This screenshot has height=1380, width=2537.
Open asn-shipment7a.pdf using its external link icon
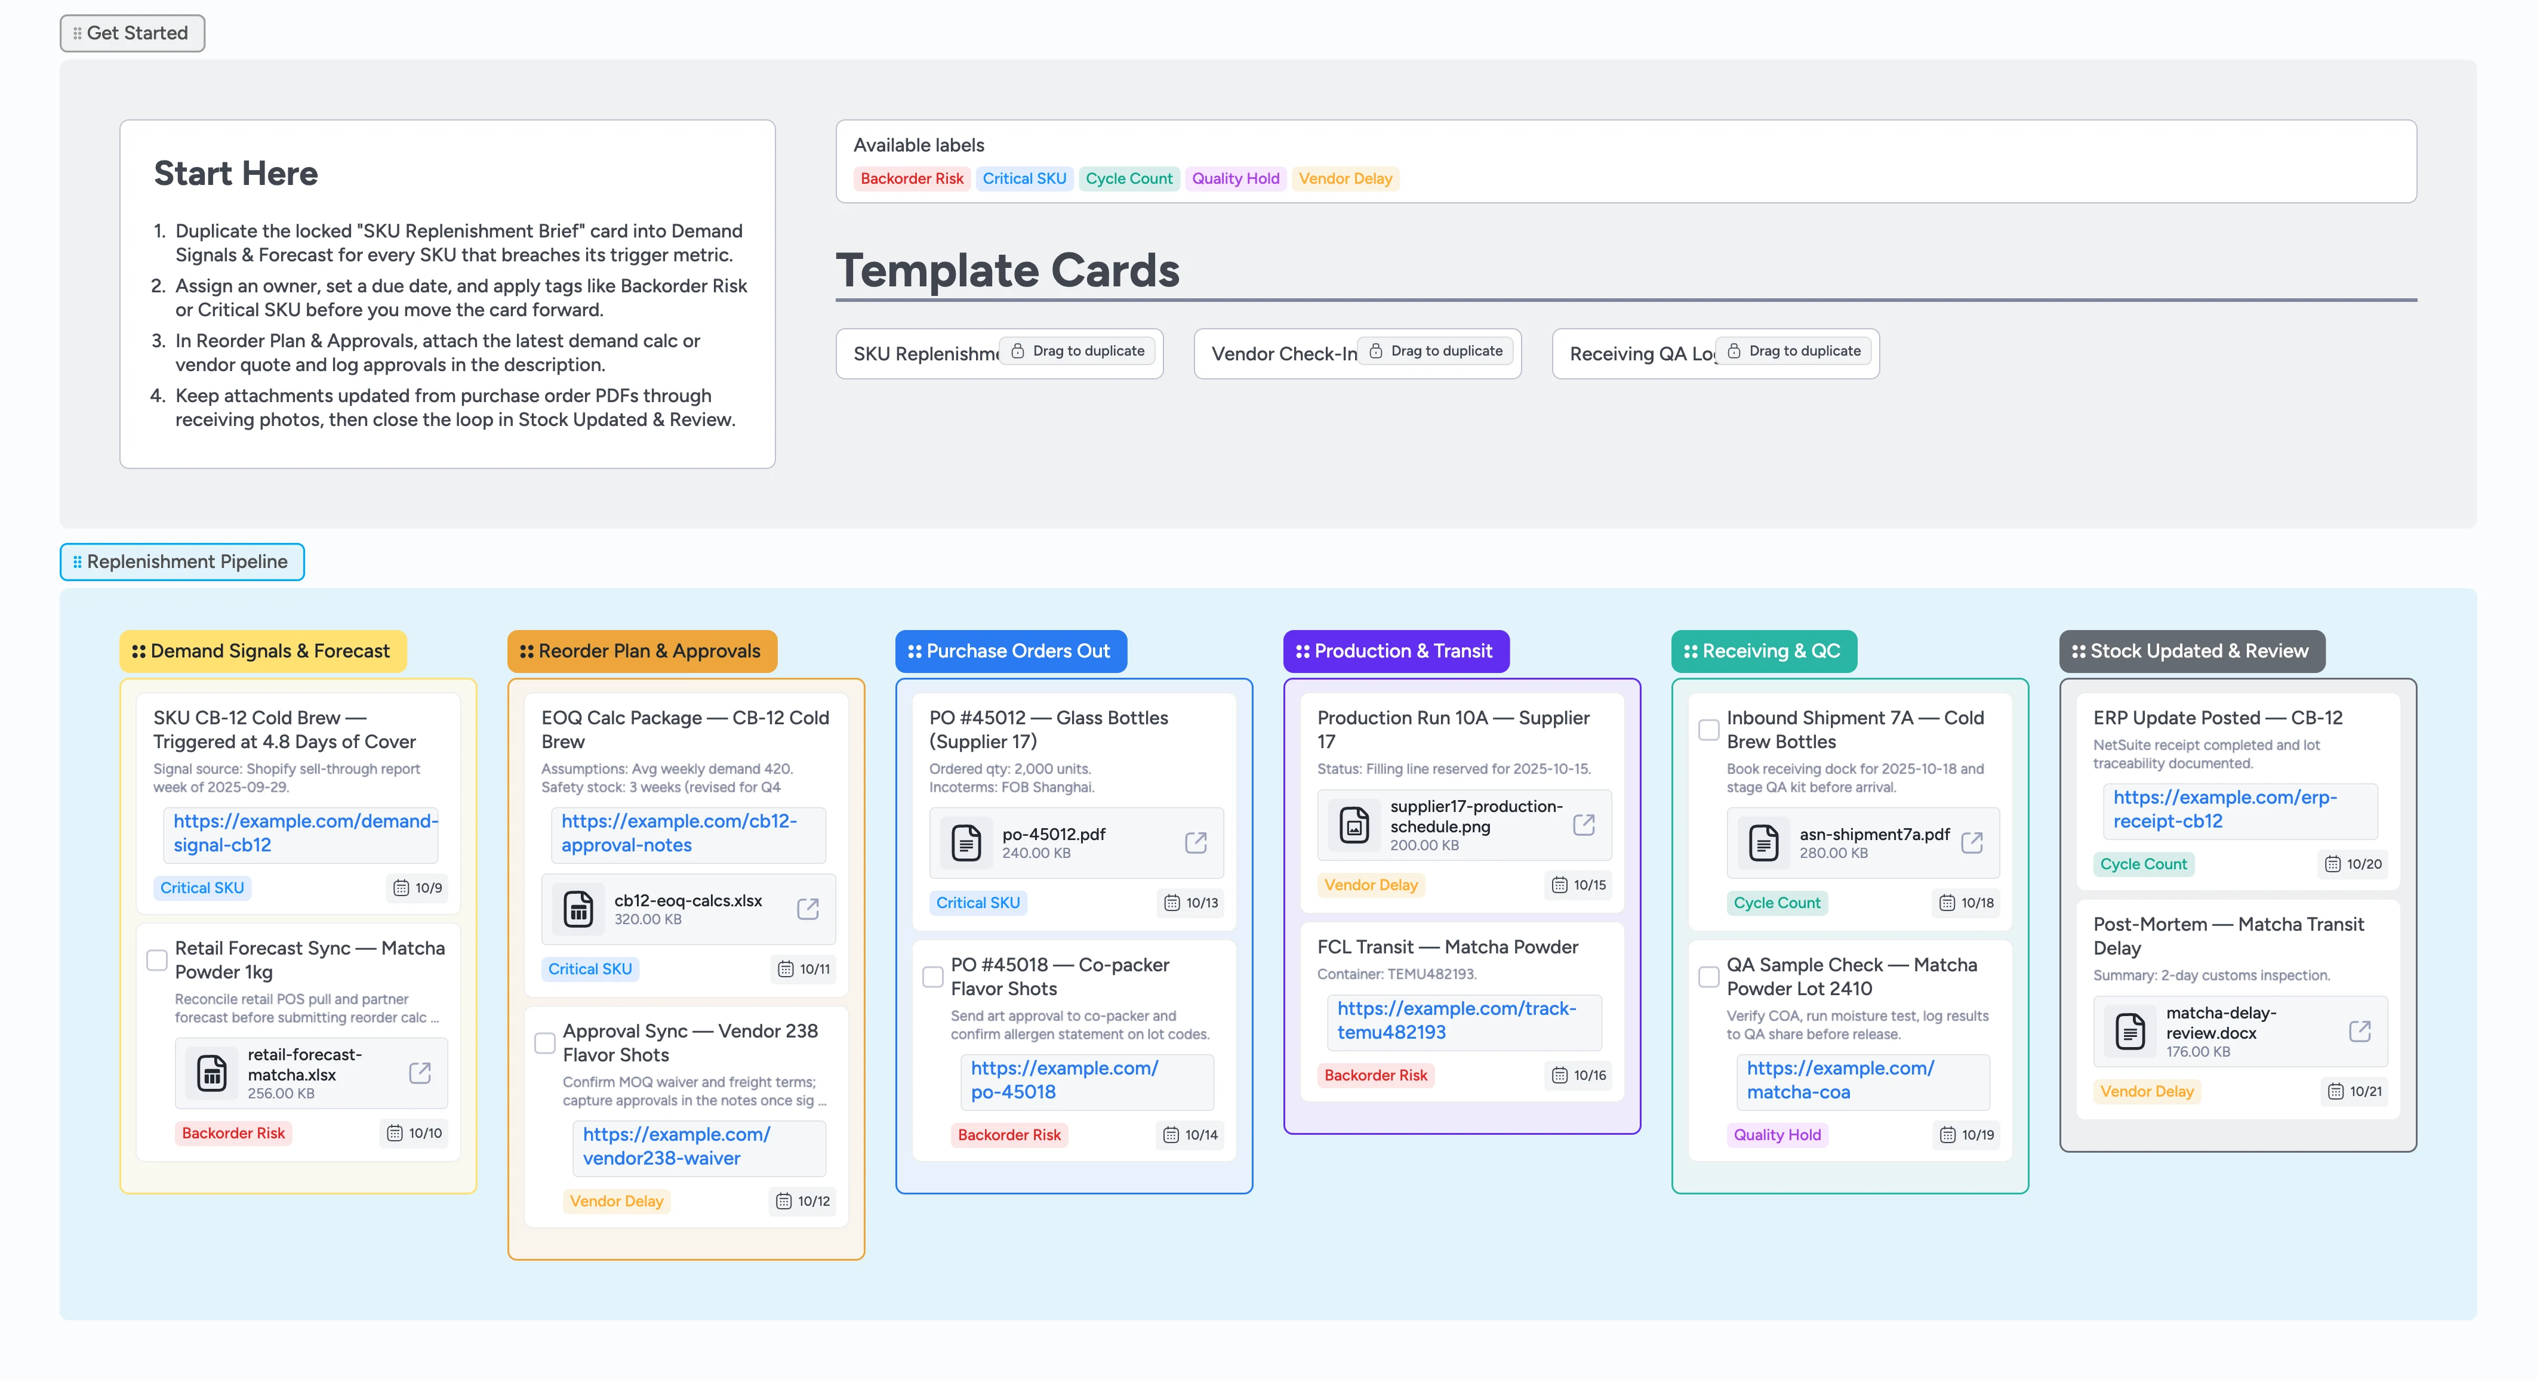[x=1973, y=842]
